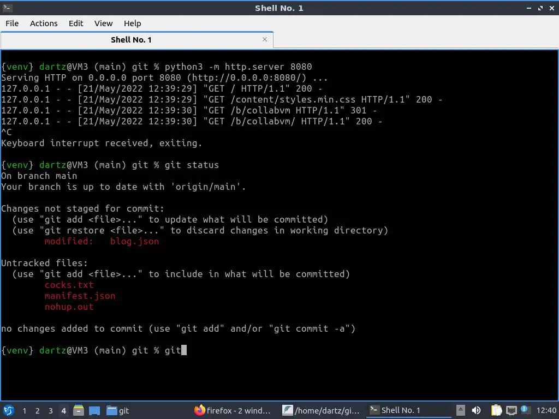Open the git folder taskbar entry

pos(118,410)
